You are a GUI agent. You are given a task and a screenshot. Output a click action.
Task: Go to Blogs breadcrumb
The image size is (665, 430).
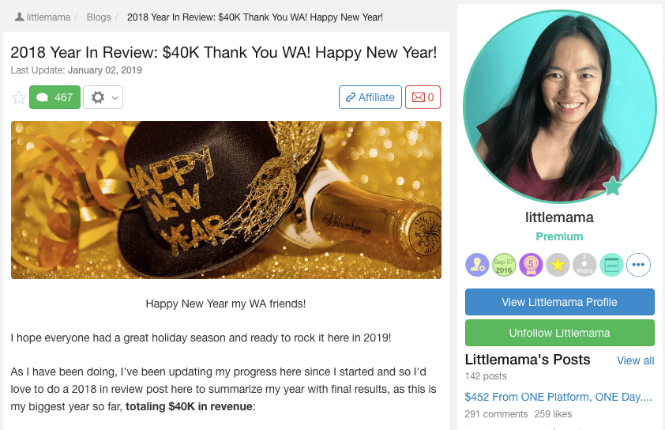pos(99,17)
